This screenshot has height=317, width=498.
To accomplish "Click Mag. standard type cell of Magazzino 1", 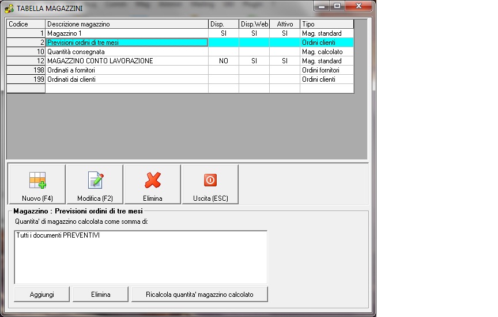I will click(x=327, y=33).
